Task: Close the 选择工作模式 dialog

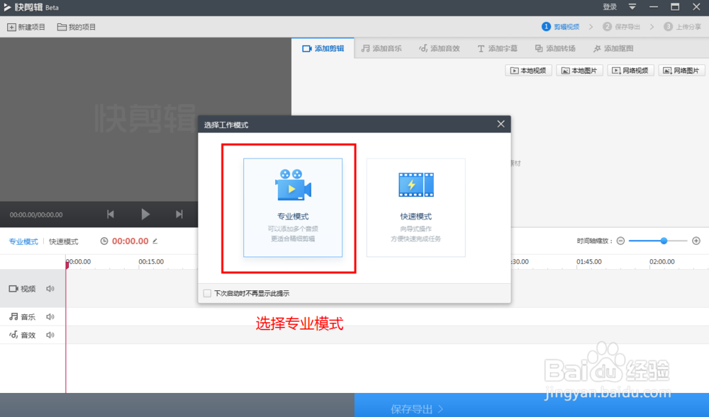Action: [501, 124]
